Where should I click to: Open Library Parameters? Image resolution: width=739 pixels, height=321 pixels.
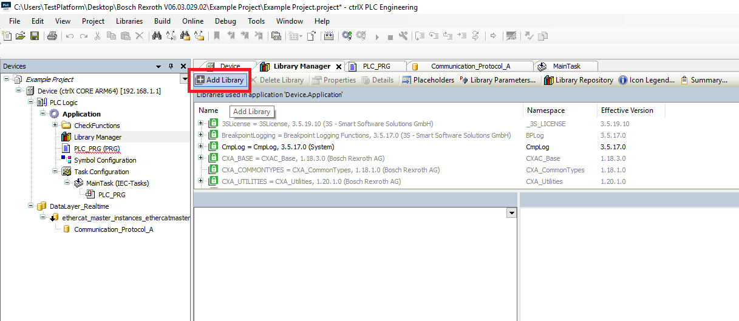[x=498, y=80]
